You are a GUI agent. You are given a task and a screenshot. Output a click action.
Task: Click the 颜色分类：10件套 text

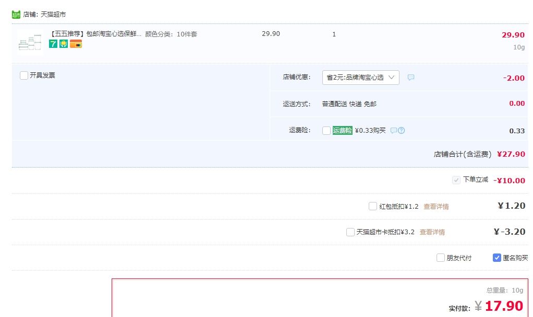[171, 34]
